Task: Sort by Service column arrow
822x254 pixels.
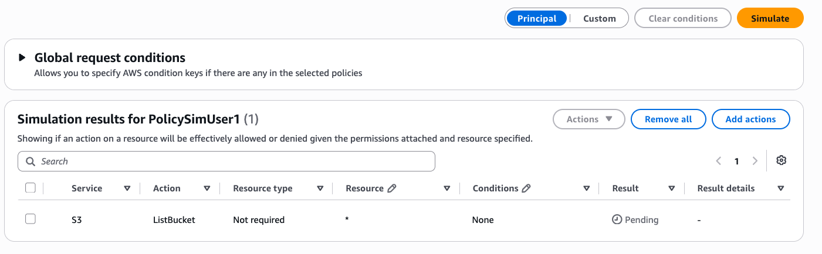Action: 127,188
